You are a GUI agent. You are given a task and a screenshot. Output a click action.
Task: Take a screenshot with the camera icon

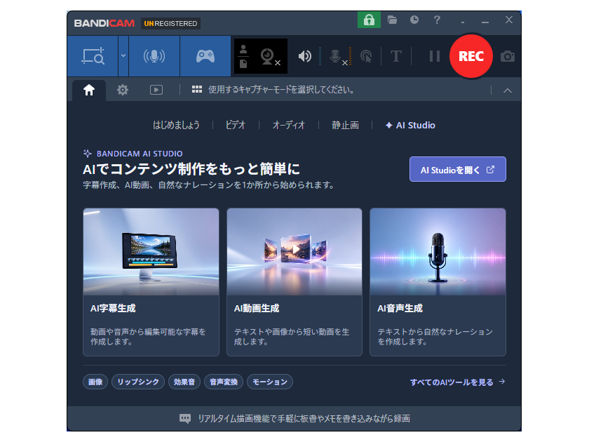tap(507, 56)
